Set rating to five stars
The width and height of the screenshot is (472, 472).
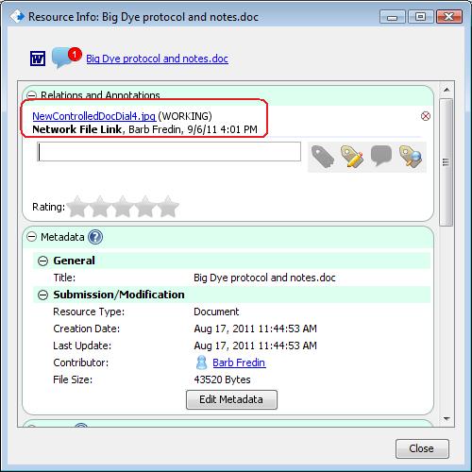168,207
